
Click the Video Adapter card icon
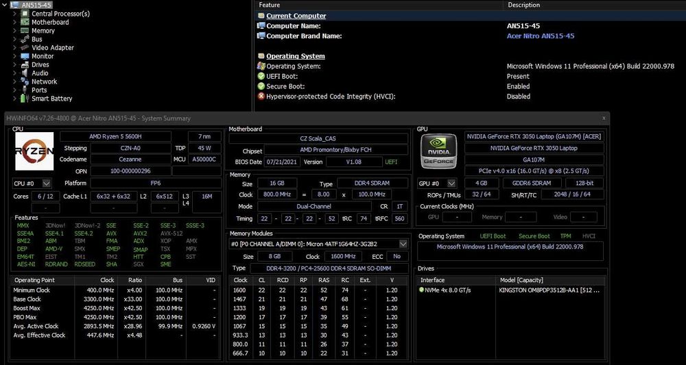(x=25, y=48)
